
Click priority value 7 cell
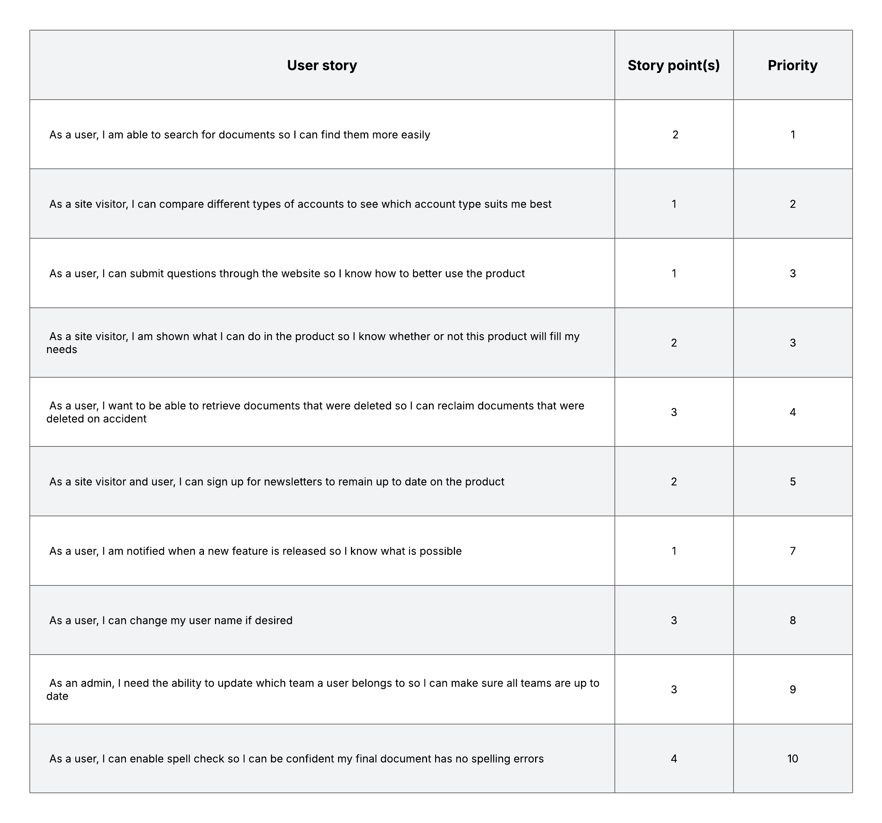[792, 551]
